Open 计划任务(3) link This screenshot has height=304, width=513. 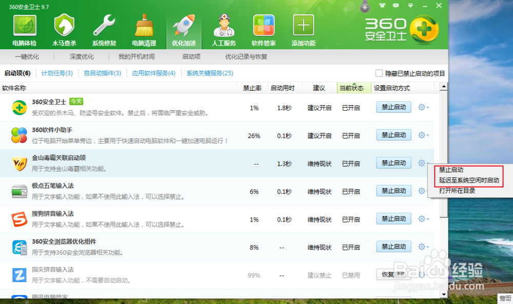57,73
